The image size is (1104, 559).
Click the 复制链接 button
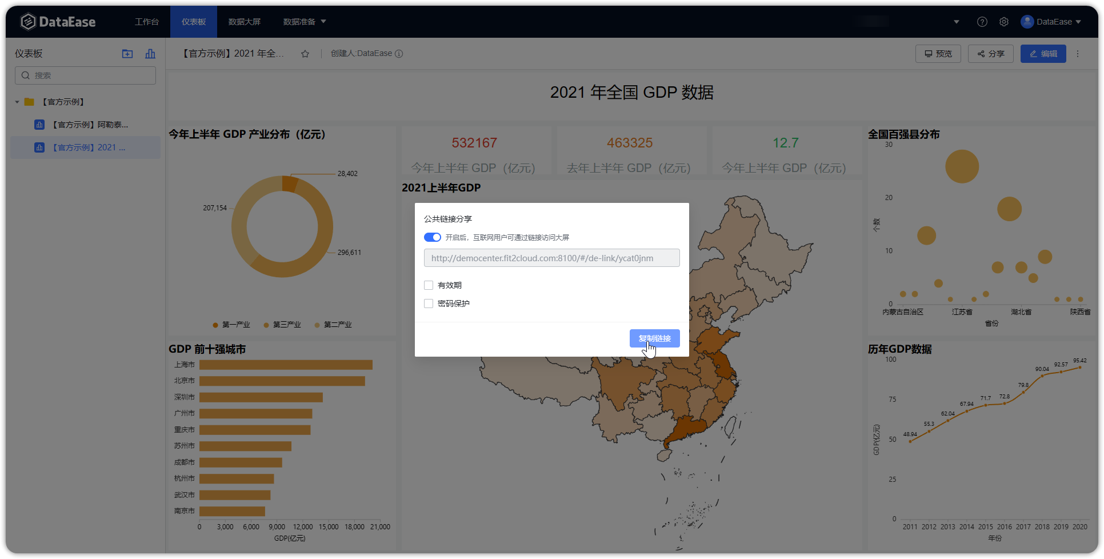click(655, 338)
